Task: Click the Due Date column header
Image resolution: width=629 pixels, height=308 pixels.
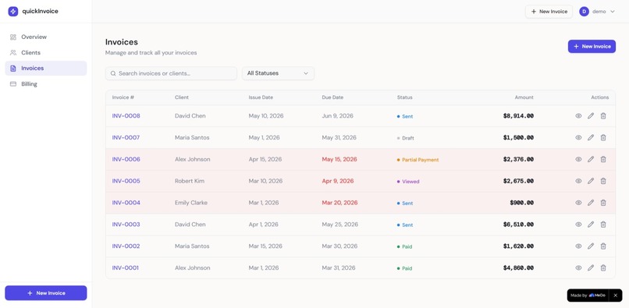Action: coord(332,97)
